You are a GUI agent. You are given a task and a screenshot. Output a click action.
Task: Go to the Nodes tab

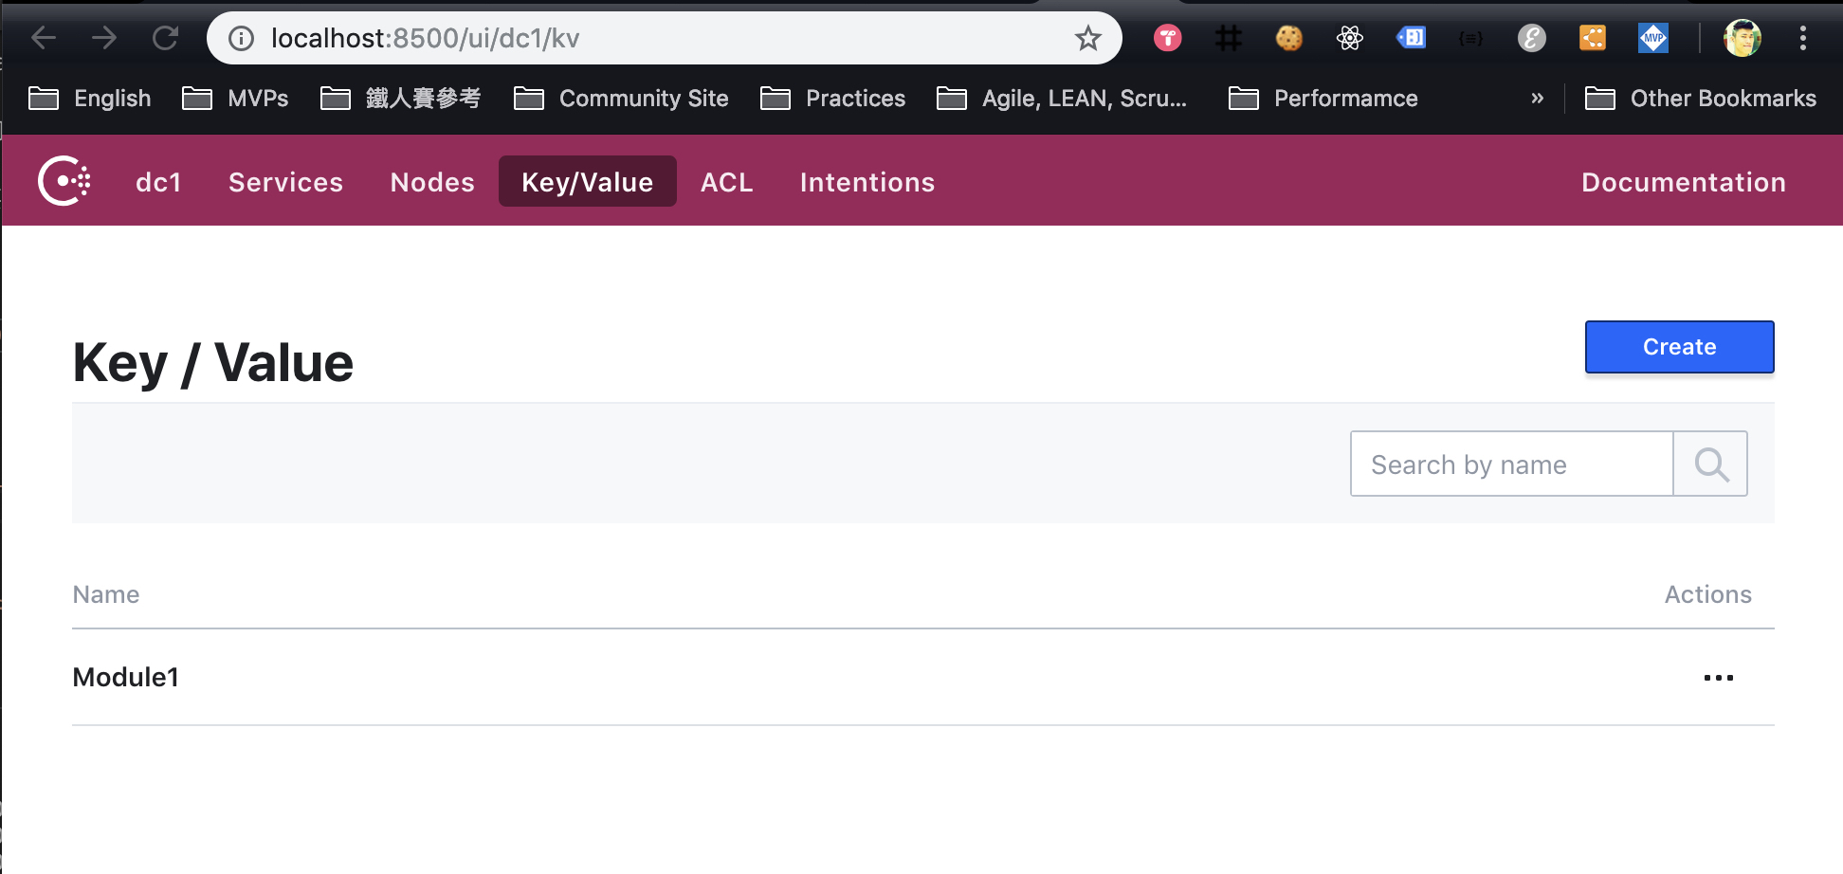(432, 182)
